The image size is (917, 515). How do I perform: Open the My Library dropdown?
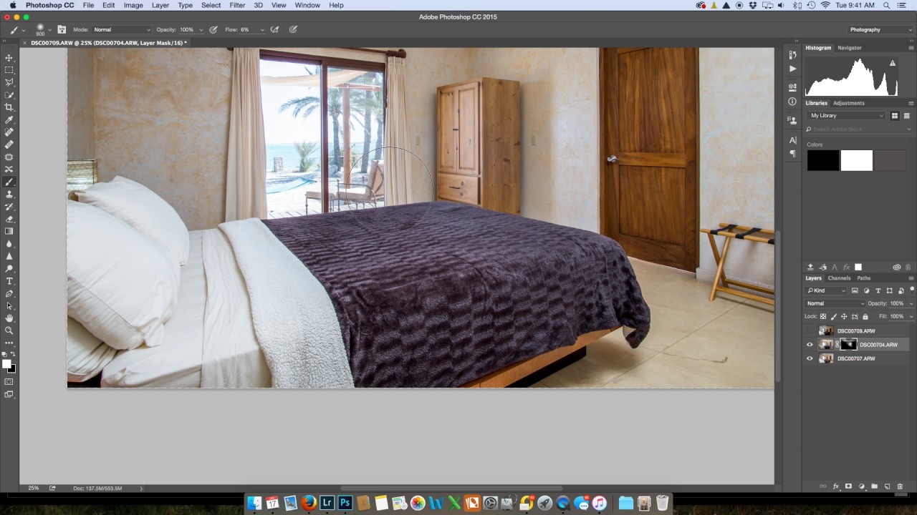click(847, 115)
